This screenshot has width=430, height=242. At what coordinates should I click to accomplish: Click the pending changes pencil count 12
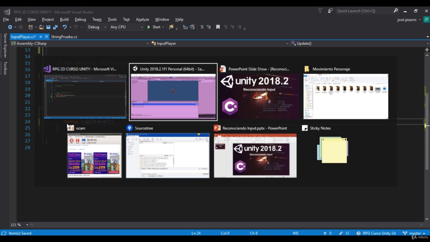click(344, 233)
